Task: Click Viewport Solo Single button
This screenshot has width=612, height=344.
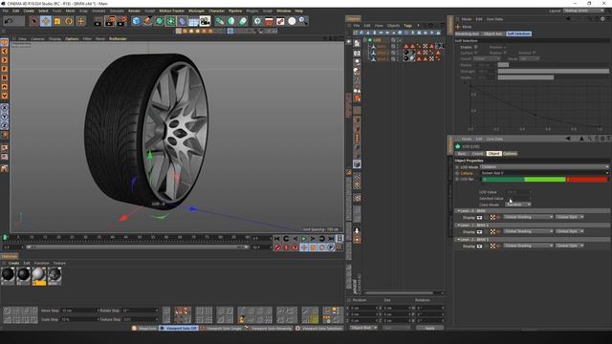Action: (221, 329)
